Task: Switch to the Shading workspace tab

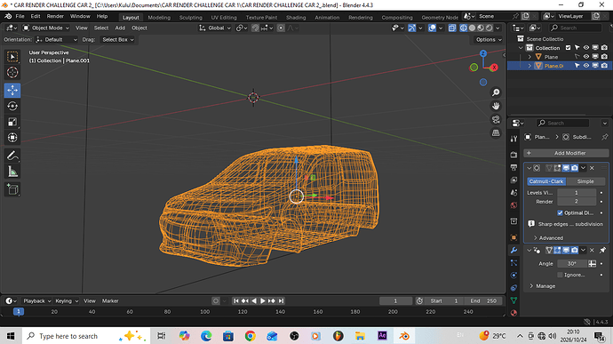Action: pyautogui.click(x=296, y=17)
